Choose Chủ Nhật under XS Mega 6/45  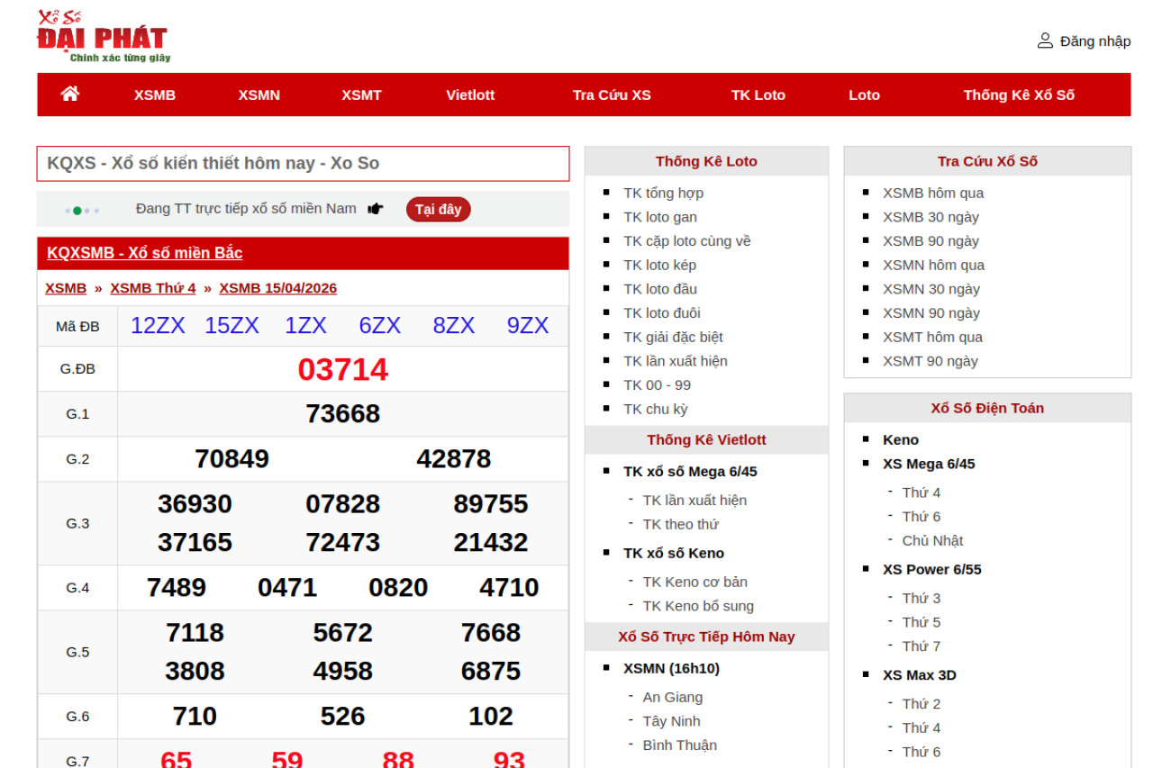(932, 540)
